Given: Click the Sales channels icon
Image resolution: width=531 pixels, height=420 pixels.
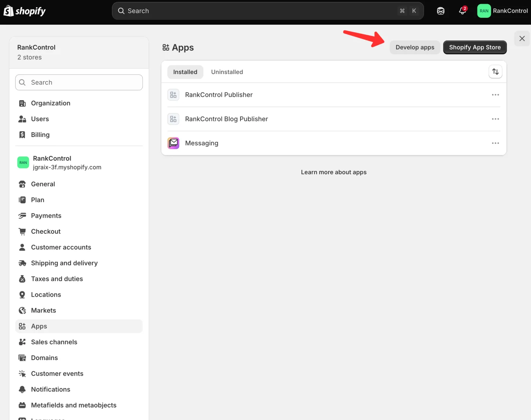Looking at the screenshot, I should (22, 342).
